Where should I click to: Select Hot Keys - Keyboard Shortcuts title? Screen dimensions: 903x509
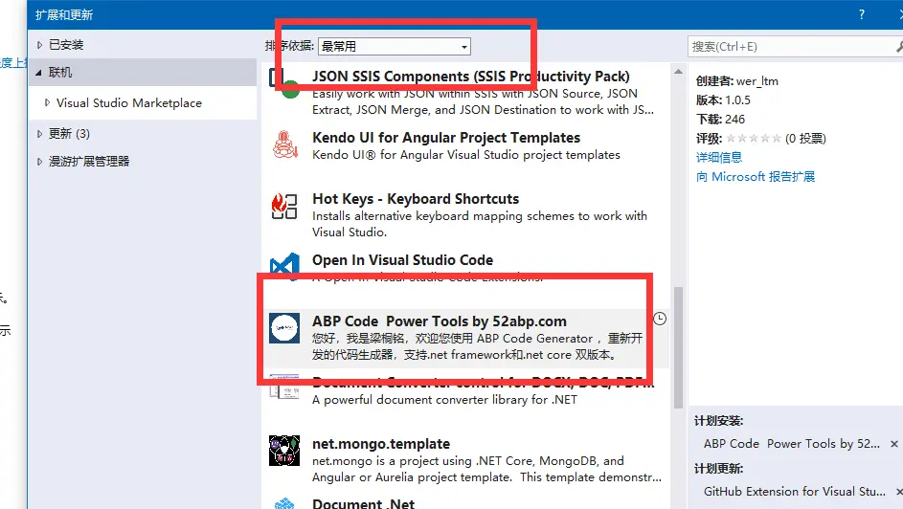pyautogui.click(x=416, y=199)
